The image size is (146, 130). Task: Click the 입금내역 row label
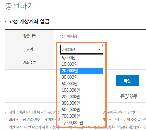(30, 36)
